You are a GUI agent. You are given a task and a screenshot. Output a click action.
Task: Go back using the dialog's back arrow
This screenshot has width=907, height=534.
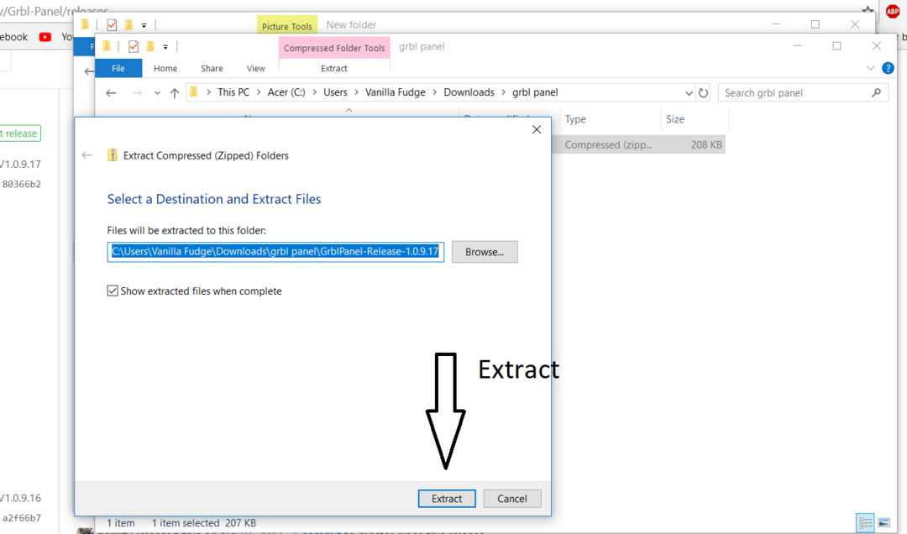coord(87,155)
